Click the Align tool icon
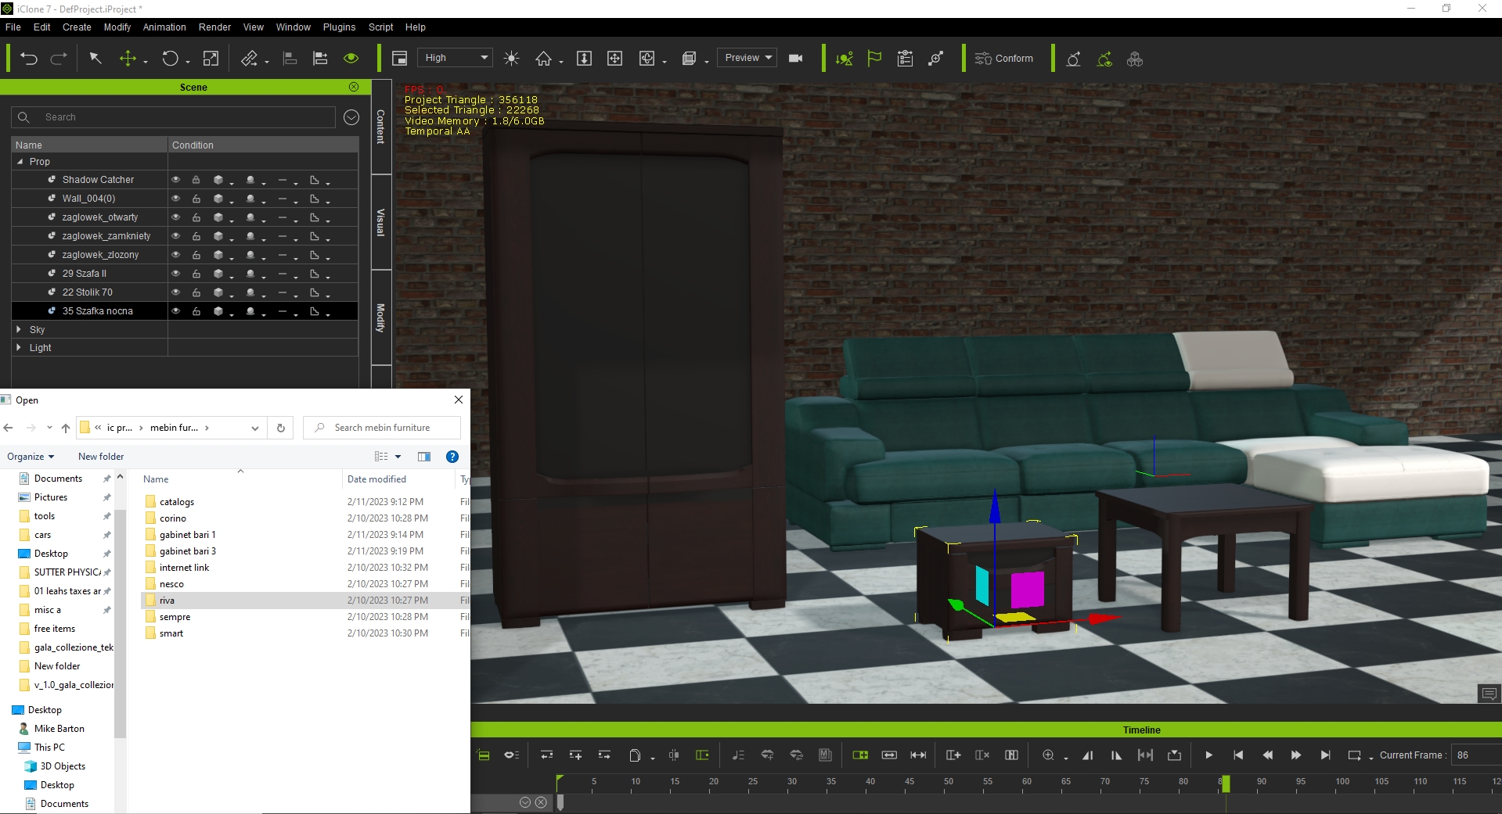 [x=290, y=59]
